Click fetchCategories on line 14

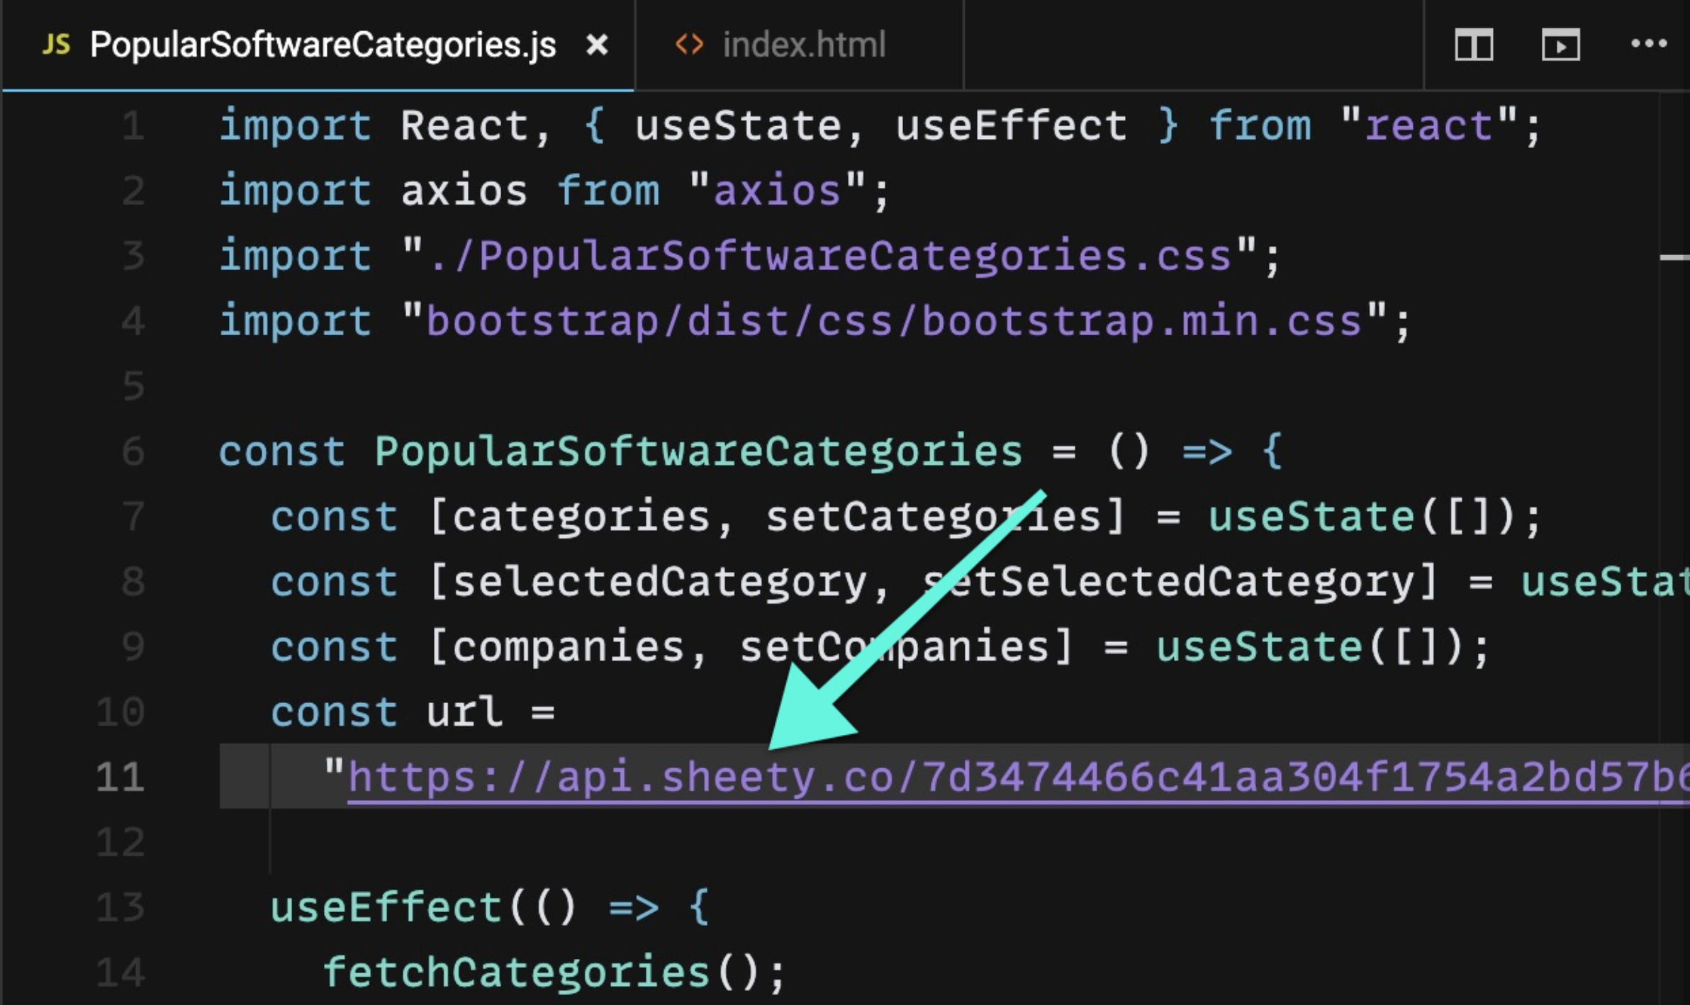pos(516,972)
